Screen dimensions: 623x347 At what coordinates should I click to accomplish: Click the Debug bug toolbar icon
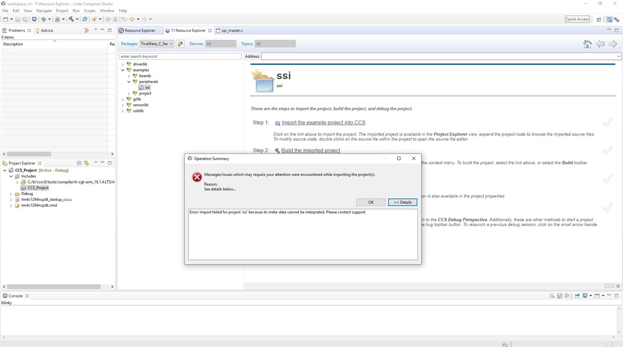(44, 19)
